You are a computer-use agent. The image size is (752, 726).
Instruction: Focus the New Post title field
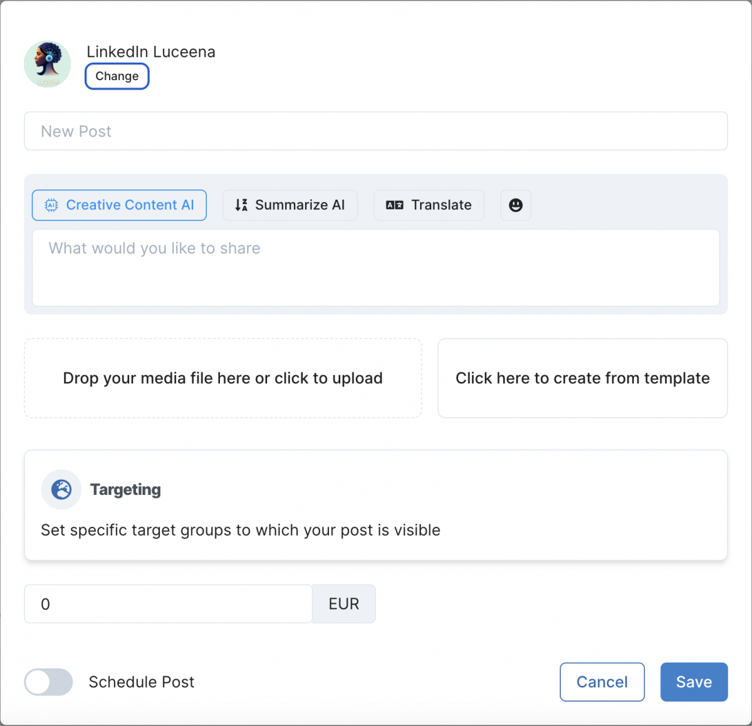coord(376,131)
